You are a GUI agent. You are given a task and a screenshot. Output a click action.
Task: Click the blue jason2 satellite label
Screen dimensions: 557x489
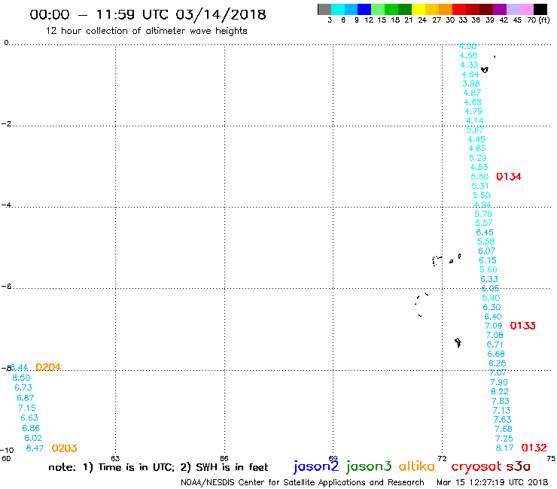pyautogui.click(x=316, y=466)
